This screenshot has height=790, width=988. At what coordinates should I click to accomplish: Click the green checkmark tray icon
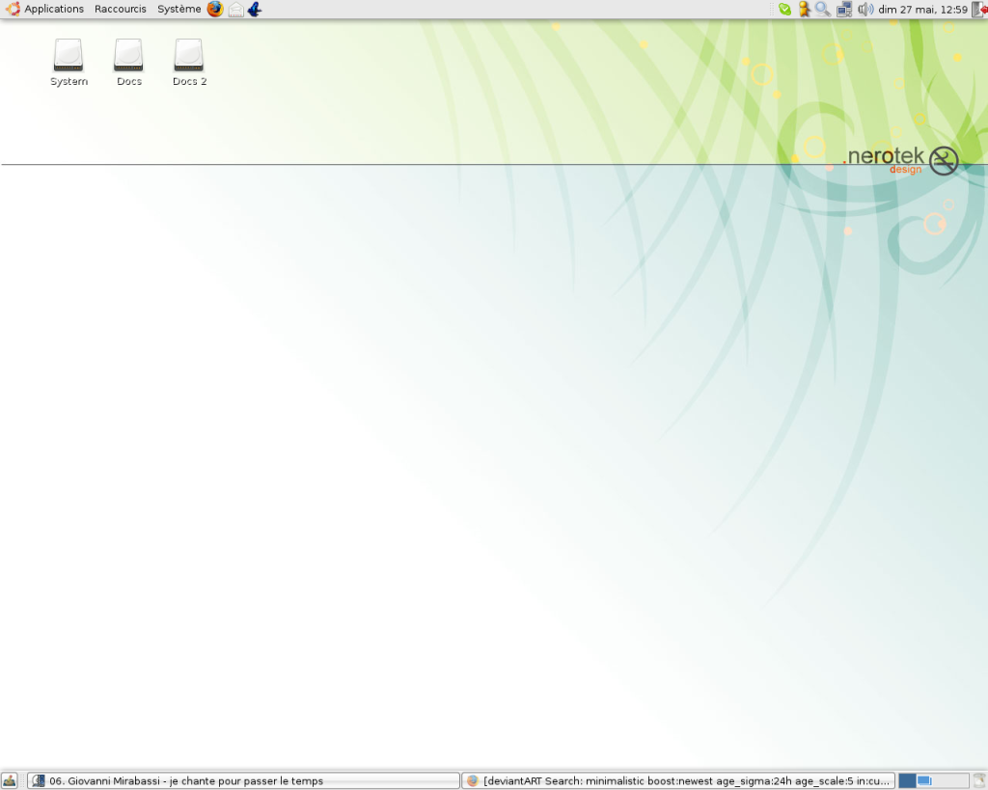tap(784, 10)
